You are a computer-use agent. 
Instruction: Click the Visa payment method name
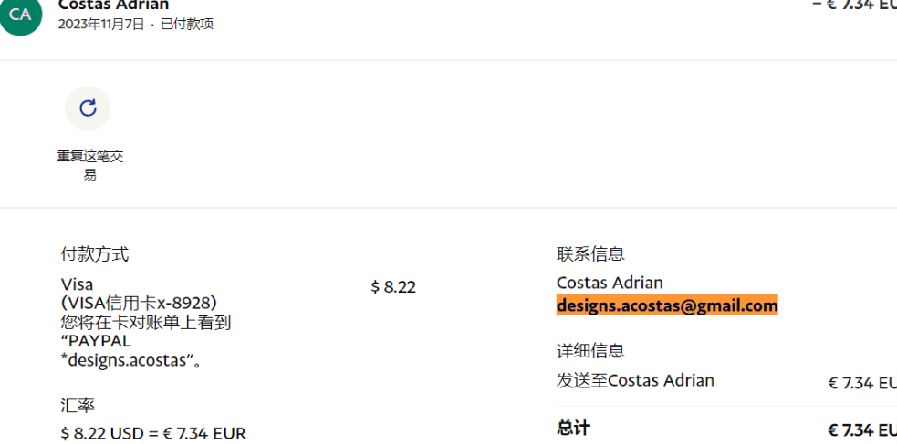[77, 284]
